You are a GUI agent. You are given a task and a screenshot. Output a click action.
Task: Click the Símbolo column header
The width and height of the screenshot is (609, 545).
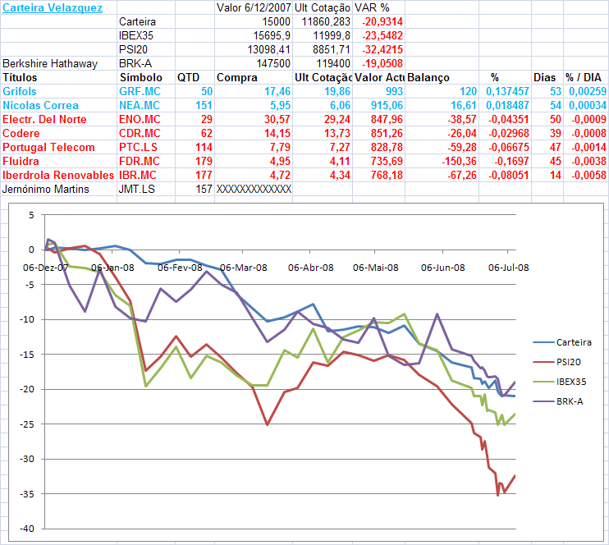click(146, 78)
